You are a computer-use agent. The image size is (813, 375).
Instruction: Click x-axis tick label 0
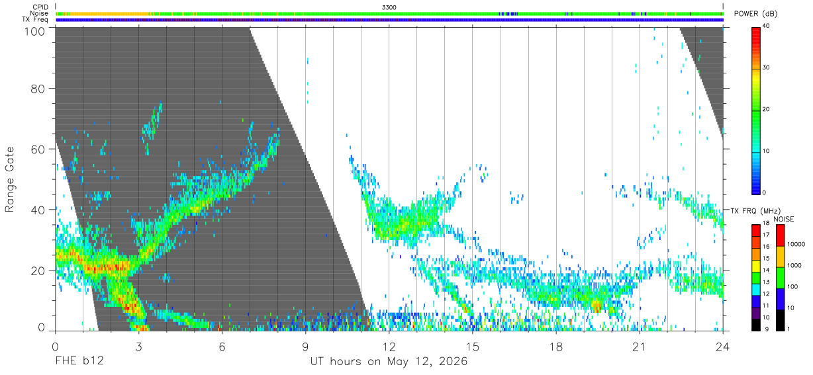(x=54, y=346)
